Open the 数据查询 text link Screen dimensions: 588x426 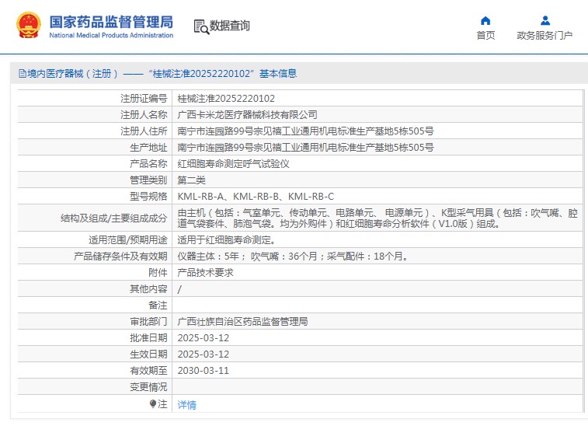230,26
